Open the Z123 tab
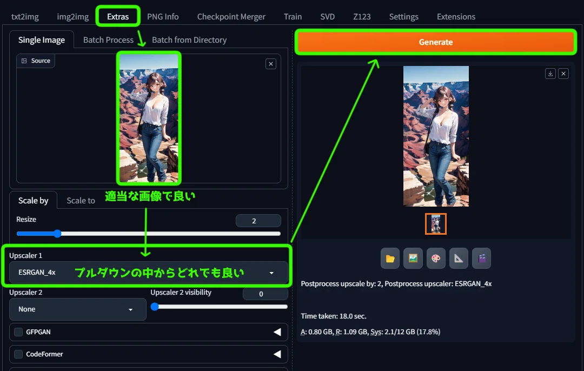The image size is (584, 371). point(362,17)
